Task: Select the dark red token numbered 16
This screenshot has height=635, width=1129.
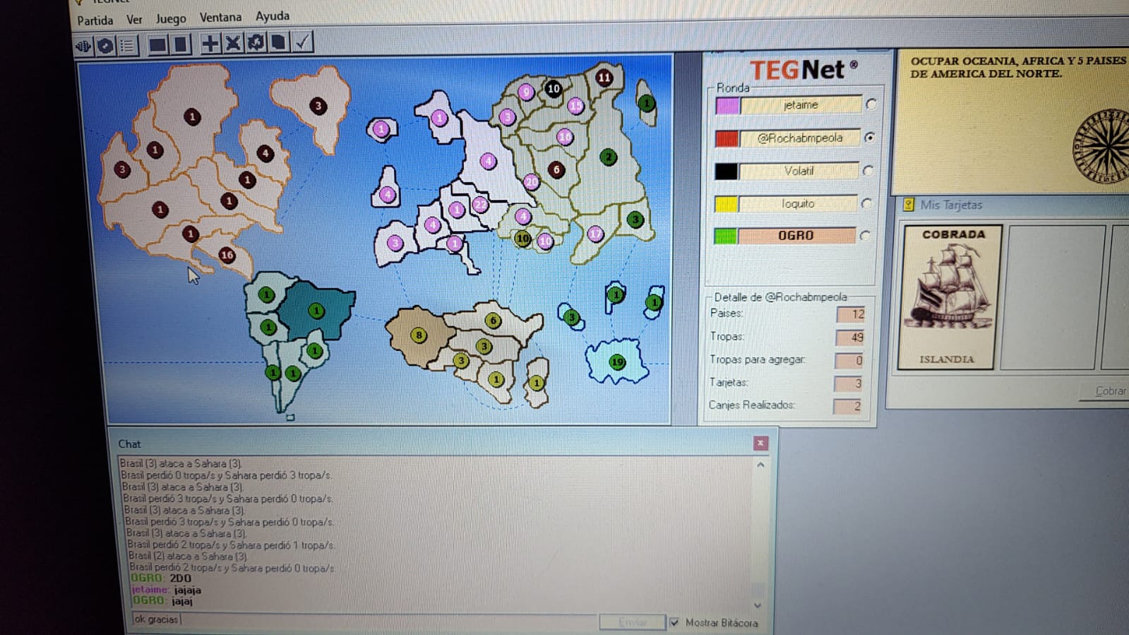Action: coord(227,255)
